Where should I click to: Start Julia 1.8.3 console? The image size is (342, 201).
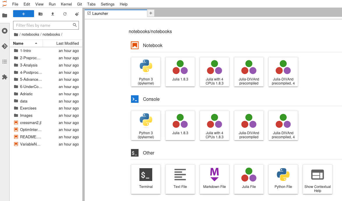180,126
